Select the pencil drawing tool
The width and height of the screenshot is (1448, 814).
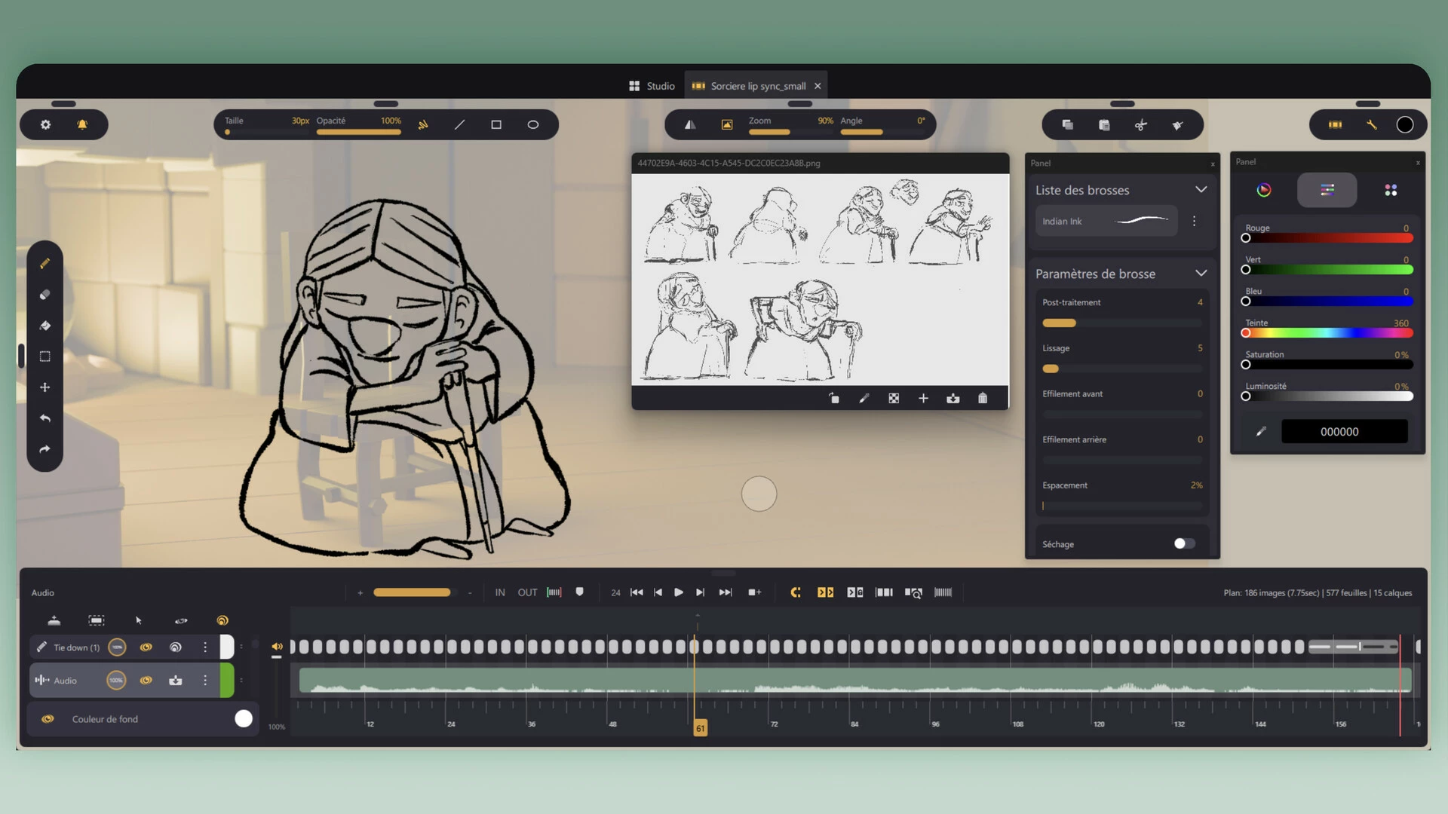45,264
